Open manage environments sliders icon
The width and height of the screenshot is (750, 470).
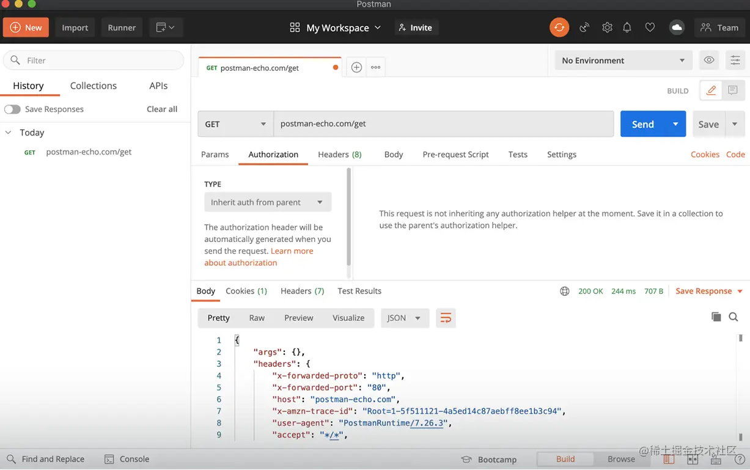click(735, 60)
